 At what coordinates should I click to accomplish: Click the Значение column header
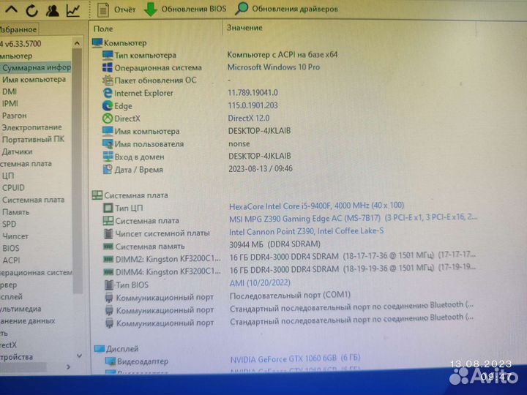(244, 28)
